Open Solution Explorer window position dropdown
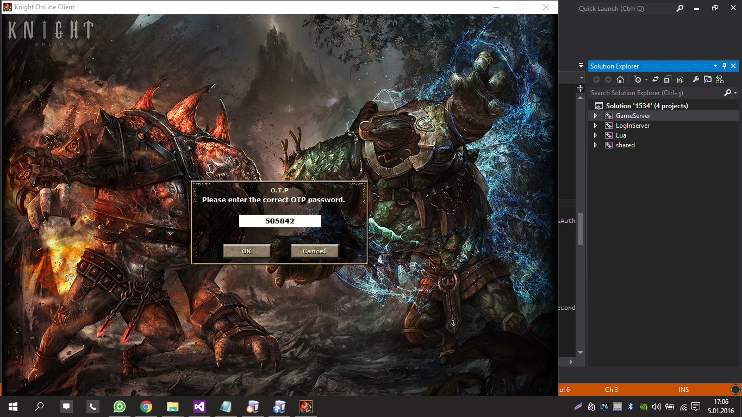The image size is (742, 417). pos(715,66)
